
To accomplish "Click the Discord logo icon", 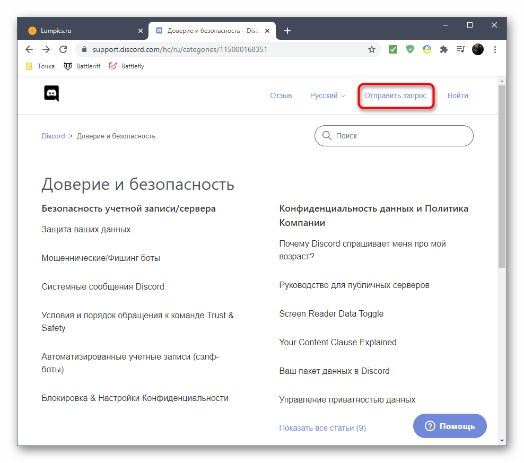I will pos(51,94).
